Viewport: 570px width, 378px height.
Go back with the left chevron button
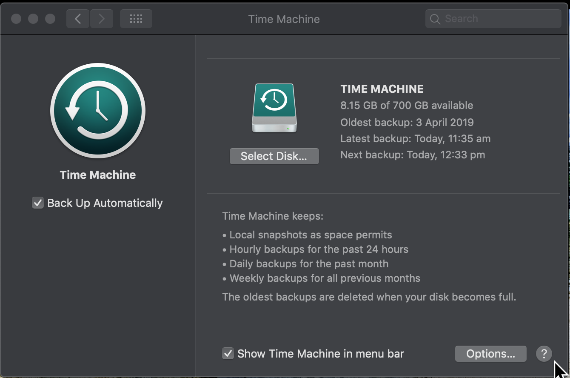click(x=77, y=19)
